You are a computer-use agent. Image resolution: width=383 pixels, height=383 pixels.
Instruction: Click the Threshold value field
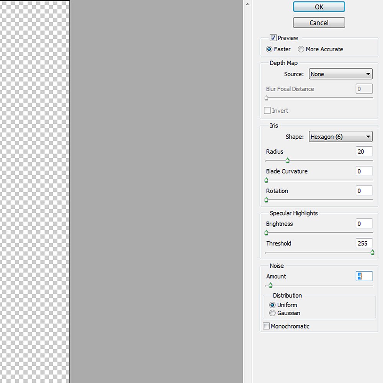364,243
